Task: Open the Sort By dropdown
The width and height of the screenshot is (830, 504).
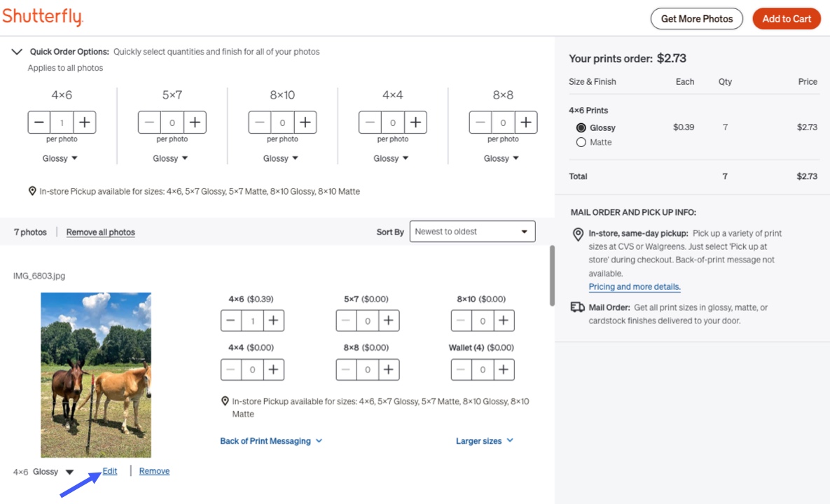Action: (472, 232)
